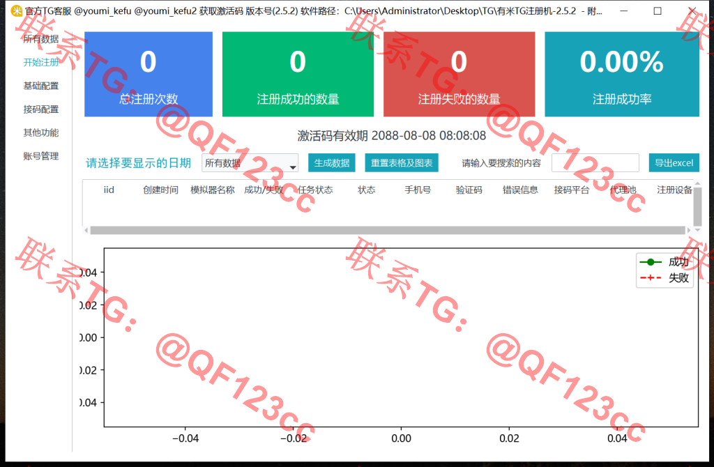Click the 手机号 column header
714x467 pixels.
tap(418, 190)
